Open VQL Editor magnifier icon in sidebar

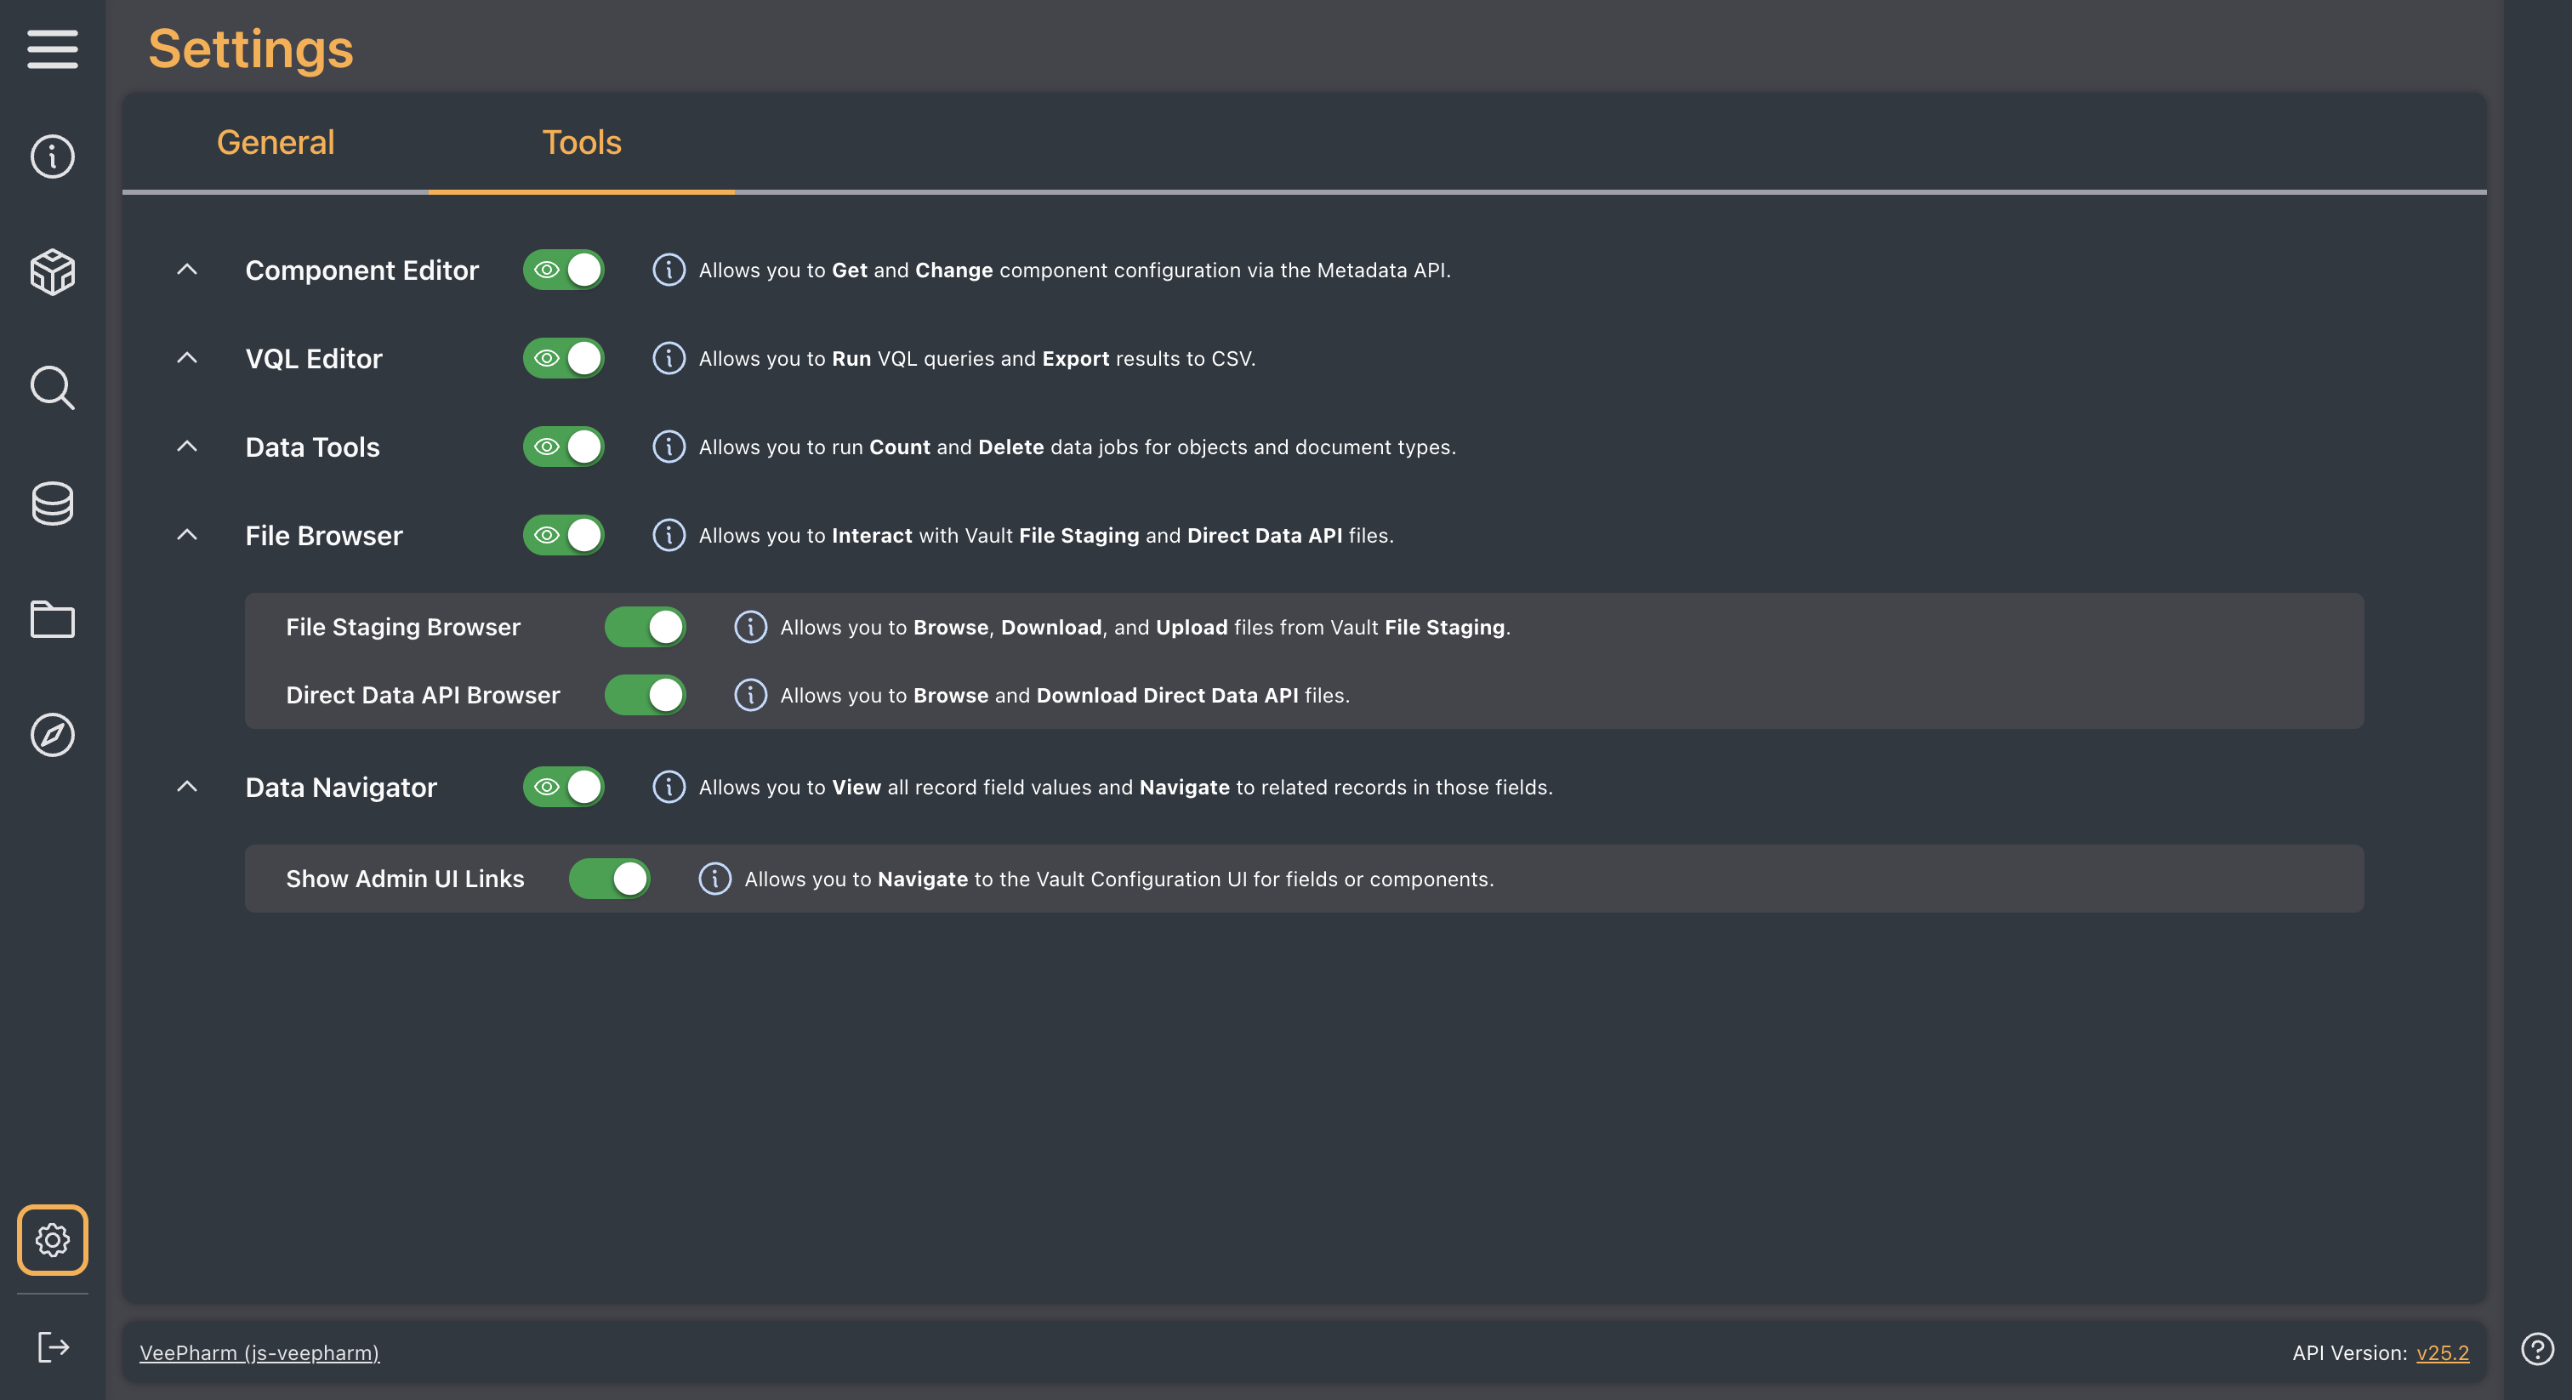click(52, 389)
